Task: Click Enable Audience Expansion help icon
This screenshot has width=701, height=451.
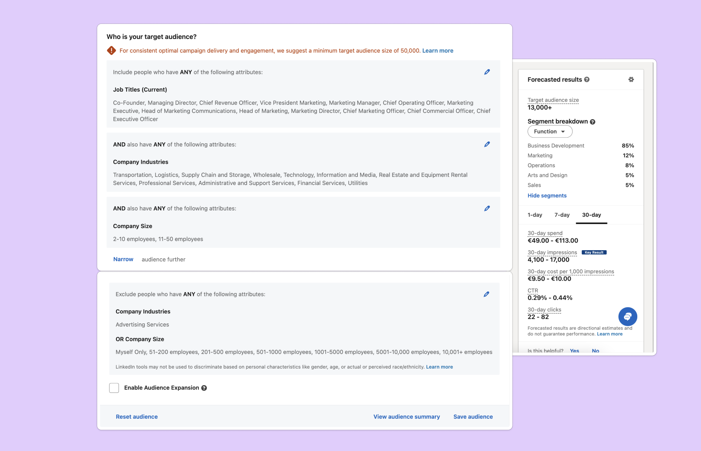Action: point(204,388)
